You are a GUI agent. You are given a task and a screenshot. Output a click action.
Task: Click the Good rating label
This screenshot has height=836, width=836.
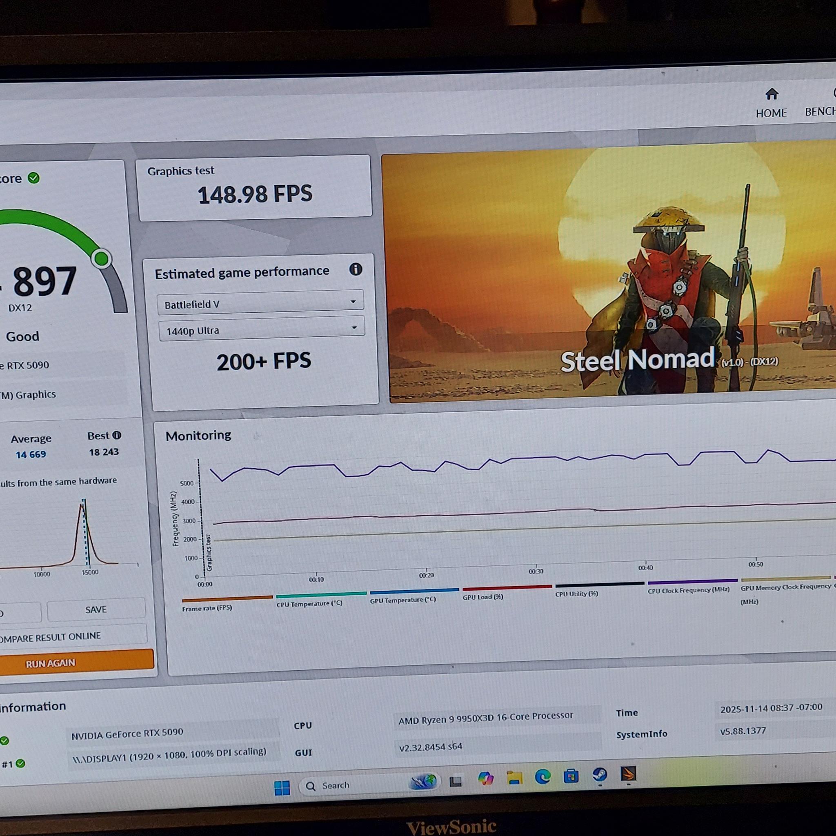[x=22, y=336]
